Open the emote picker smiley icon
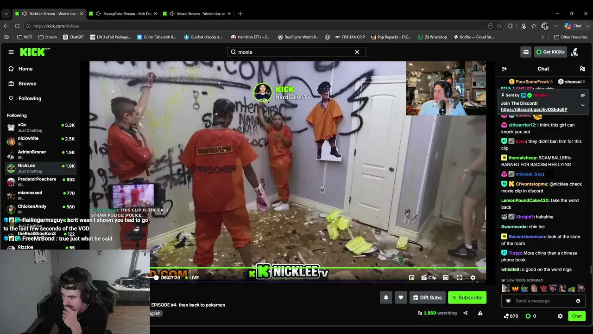The width and height of the screenshot is (593, 334). pos(578,301)
